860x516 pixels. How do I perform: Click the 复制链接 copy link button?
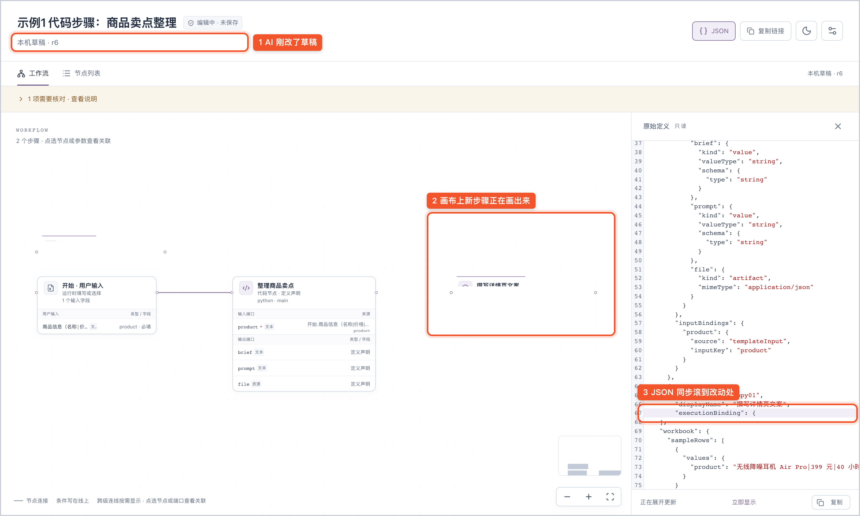[765, 31]
